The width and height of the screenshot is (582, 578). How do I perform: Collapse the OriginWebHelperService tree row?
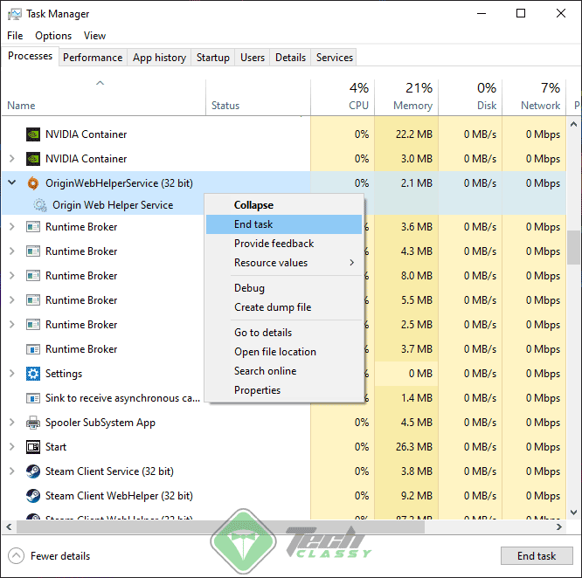(12, 182)
